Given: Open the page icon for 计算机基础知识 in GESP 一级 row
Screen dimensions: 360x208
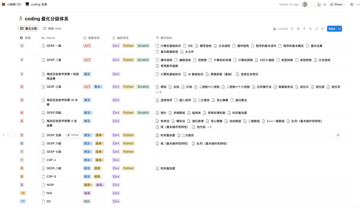Looking at the screenshot, I should coord(157,46).
